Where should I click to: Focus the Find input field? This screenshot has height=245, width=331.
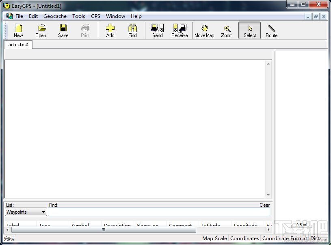159,212
